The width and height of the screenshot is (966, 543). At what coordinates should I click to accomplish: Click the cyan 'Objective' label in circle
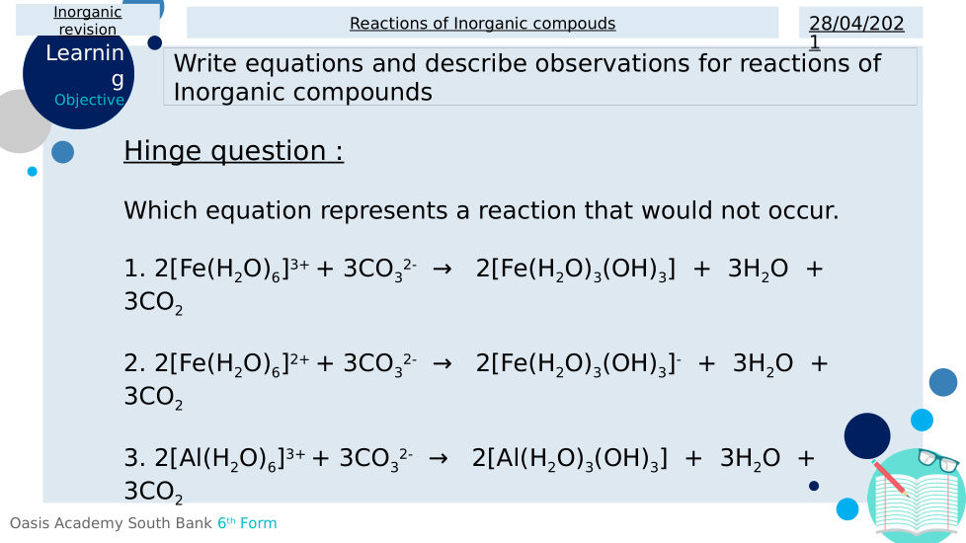click(x=89, y=100)
